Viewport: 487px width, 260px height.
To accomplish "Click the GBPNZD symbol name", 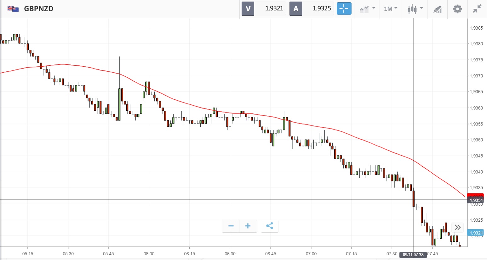I will click(x=38, y=8).
